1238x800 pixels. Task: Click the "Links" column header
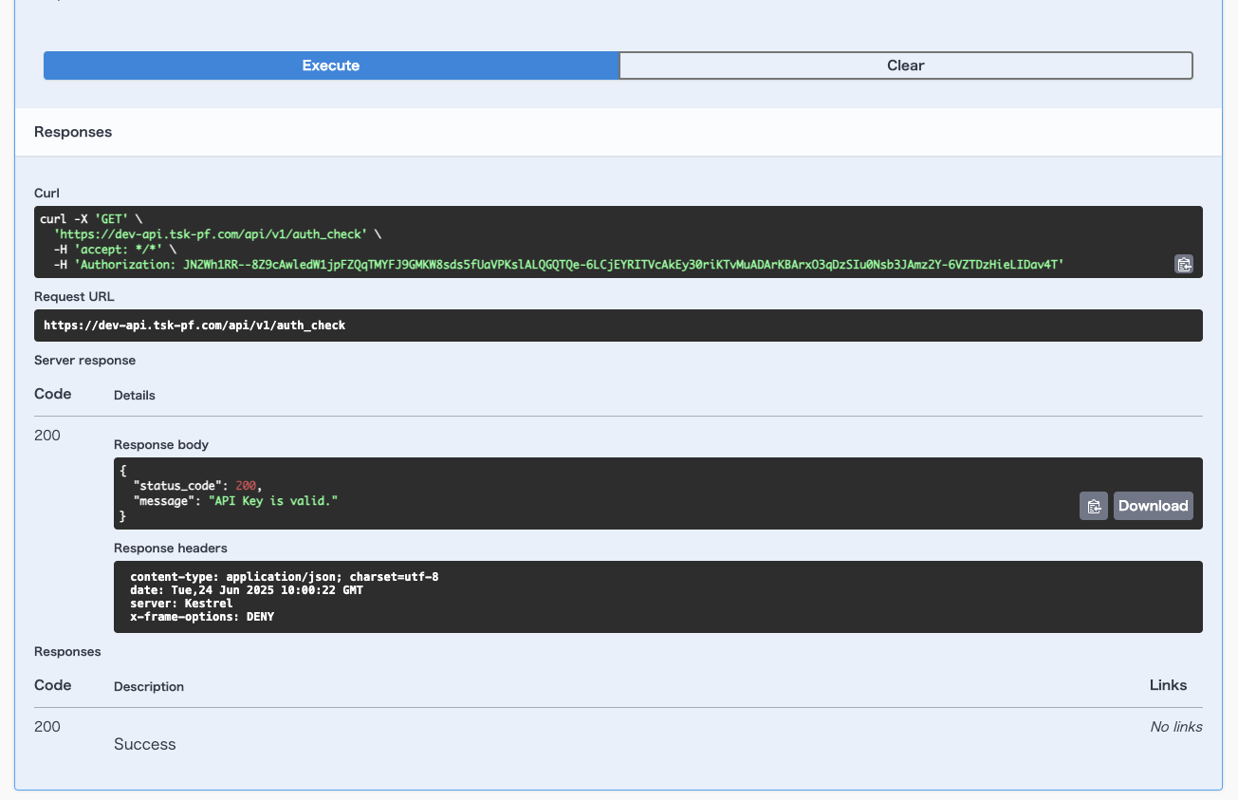(1168, 685)
